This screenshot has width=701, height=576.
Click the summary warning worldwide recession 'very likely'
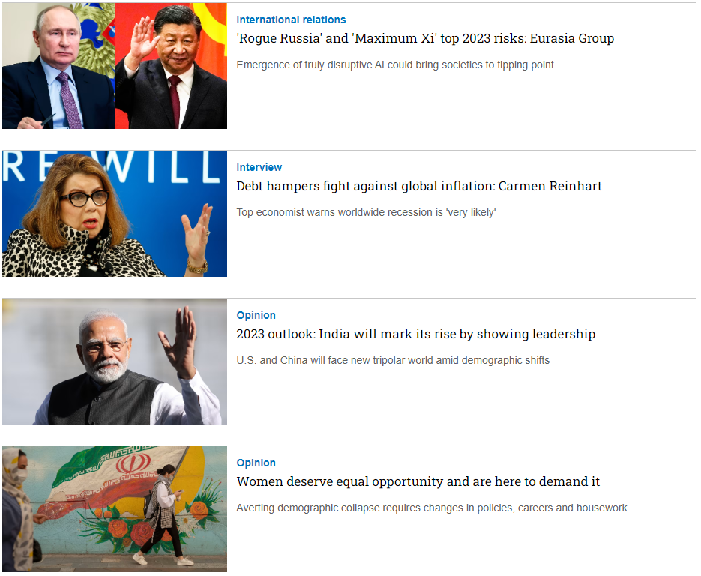pyautogui.click(x=366, y=213)
